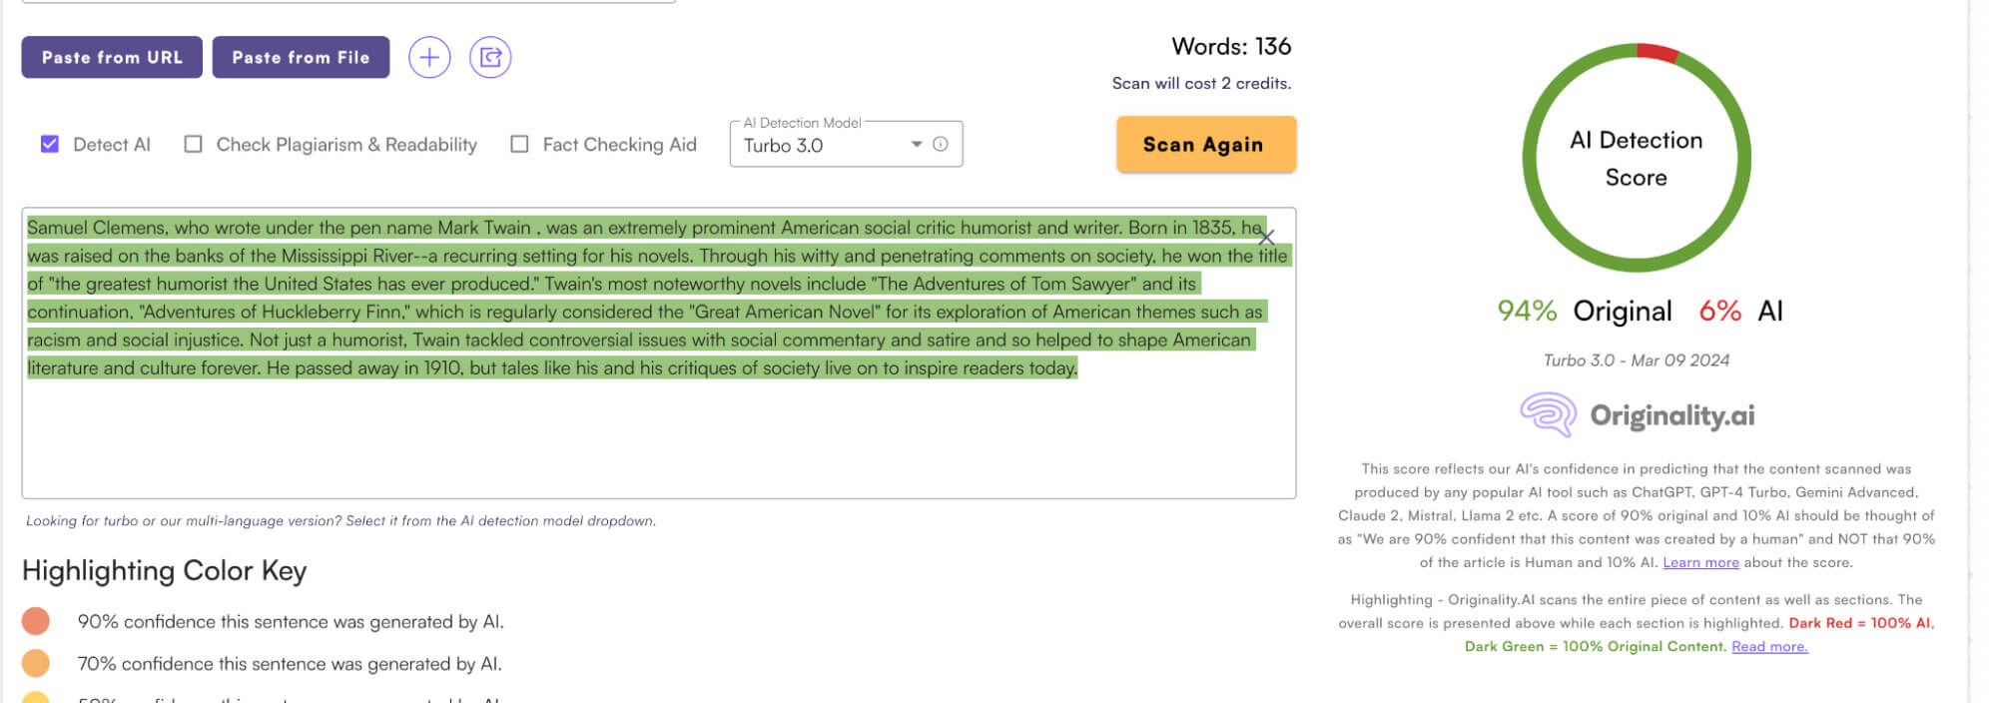
Task: Click the Originality.ai brain logo
Action: point(1548,414)
